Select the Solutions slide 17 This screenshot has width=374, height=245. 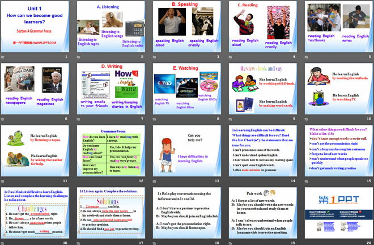tap(111, 213)
